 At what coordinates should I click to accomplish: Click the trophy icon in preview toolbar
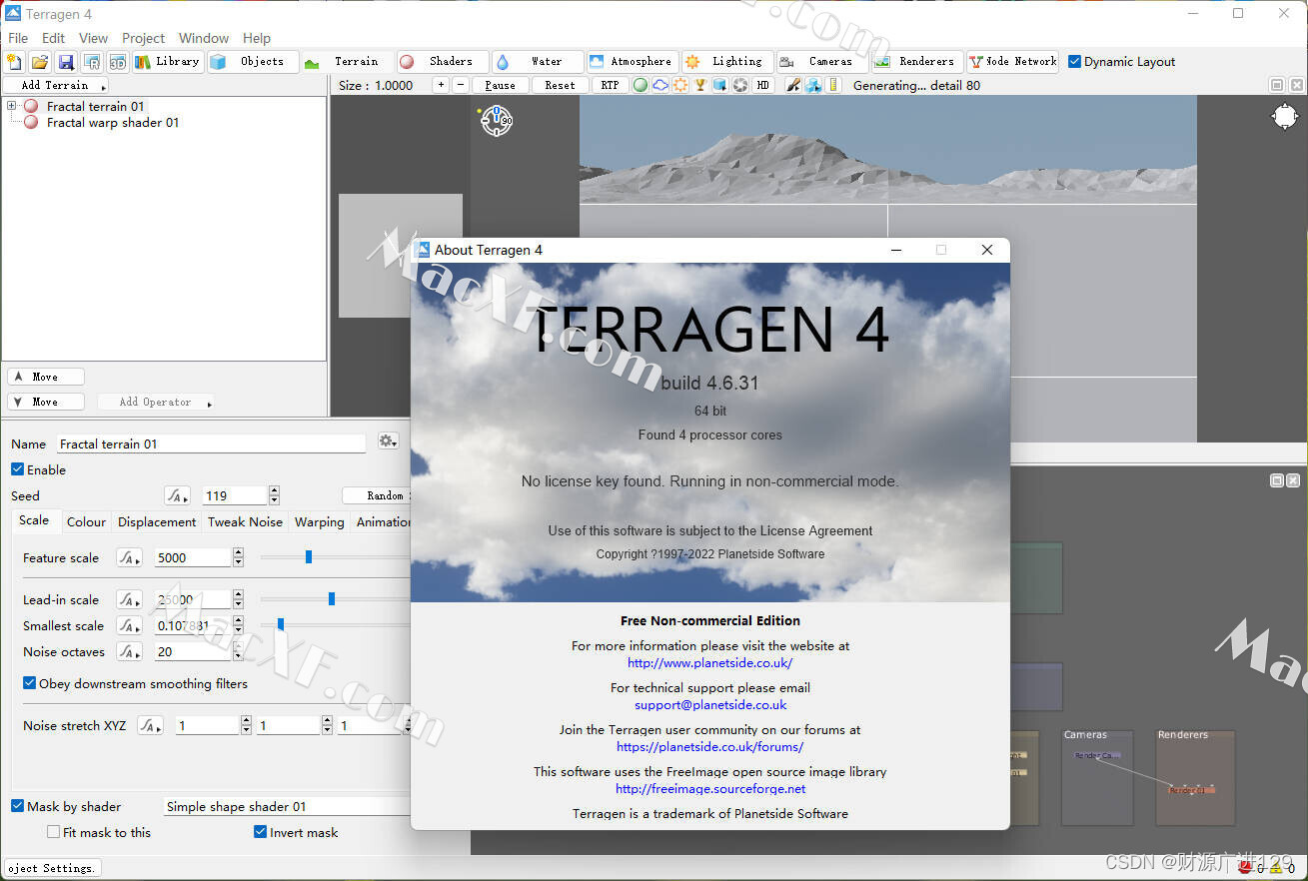(x=700, y=85)
